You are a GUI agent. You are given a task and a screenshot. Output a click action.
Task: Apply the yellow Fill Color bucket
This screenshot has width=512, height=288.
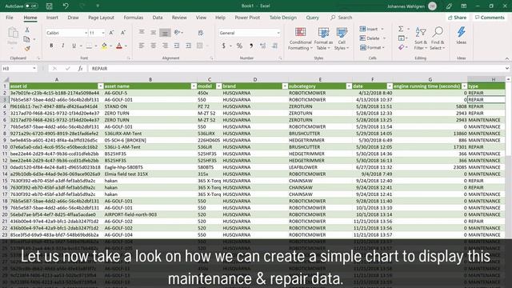pyautogui.click(x=104, y=46)
